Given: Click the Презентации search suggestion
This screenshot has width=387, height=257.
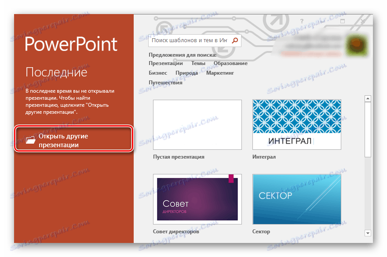Looking at the screenshot, I should click(x=165, y=63).
